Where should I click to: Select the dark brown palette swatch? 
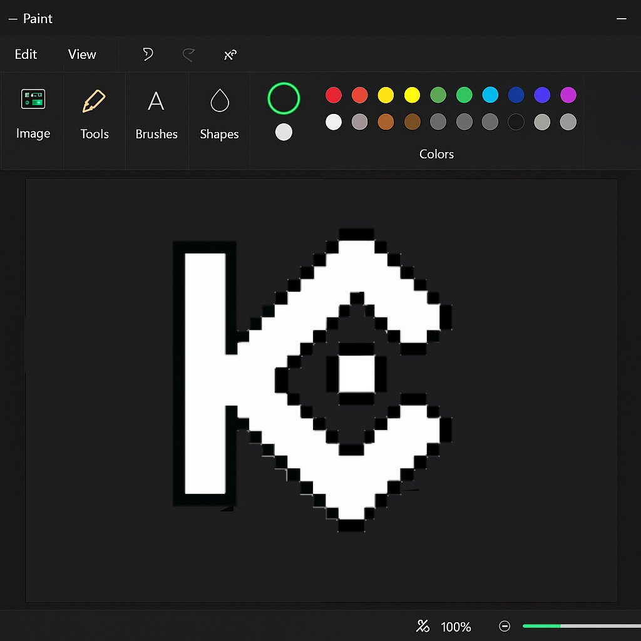412,122
